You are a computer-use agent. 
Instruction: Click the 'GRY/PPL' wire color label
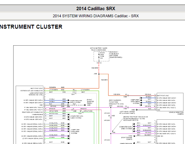tap(148, 106)
